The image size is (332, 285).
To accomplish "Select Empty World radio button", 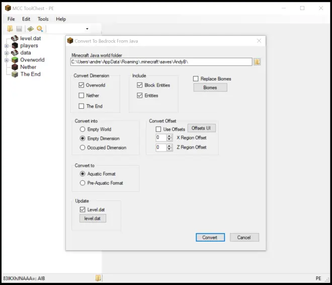I will click(82, 129).
